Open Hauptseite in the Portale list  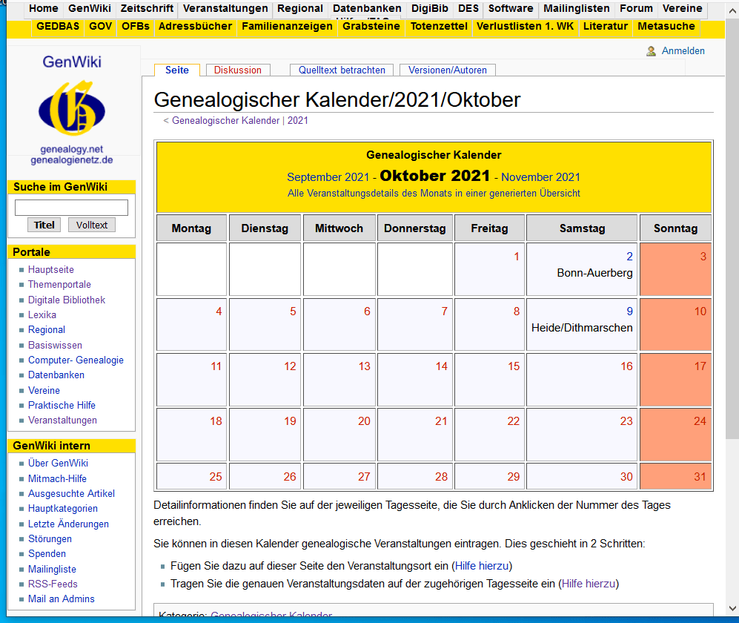coord(51,270)
